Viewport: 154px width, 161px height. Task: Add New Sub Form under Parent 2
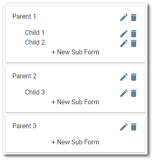(76, 102)
